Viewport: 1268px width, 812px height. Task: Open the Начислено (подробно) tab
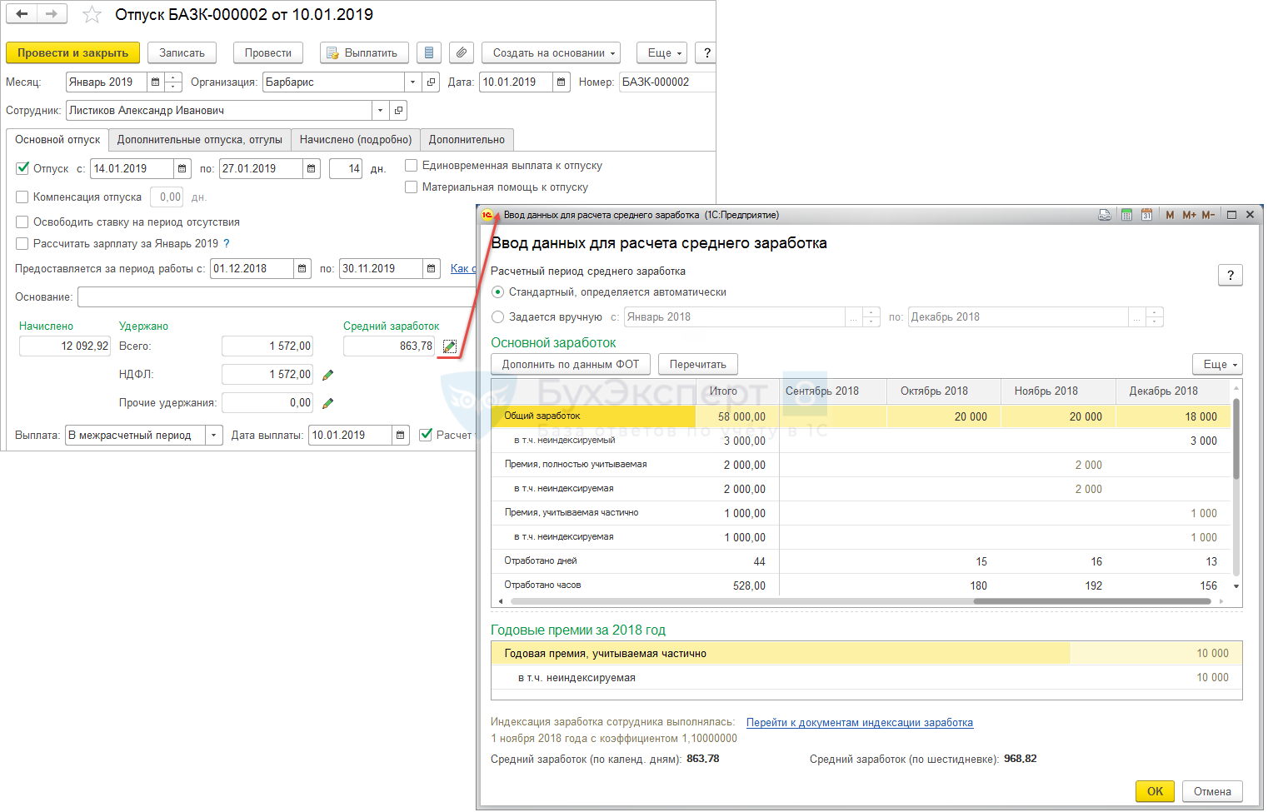(356, 140)
